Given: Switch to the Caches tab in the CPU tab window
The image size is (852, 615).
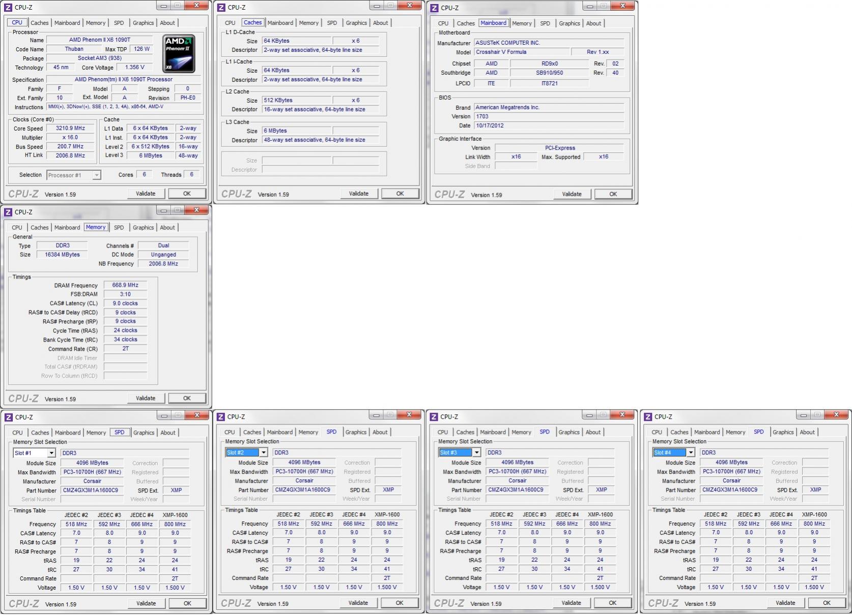Looking at the screenshot, I should pos(40,23).
